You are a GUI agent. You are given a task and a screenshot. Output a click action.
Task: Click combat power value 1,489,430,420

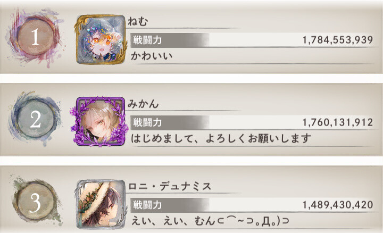338,205
